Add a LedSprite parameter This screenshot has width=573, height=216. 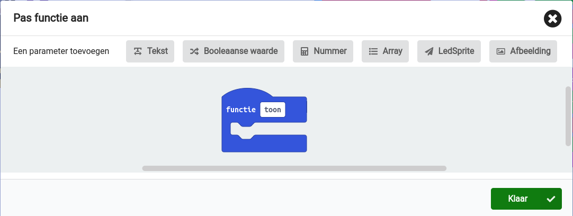449,51
